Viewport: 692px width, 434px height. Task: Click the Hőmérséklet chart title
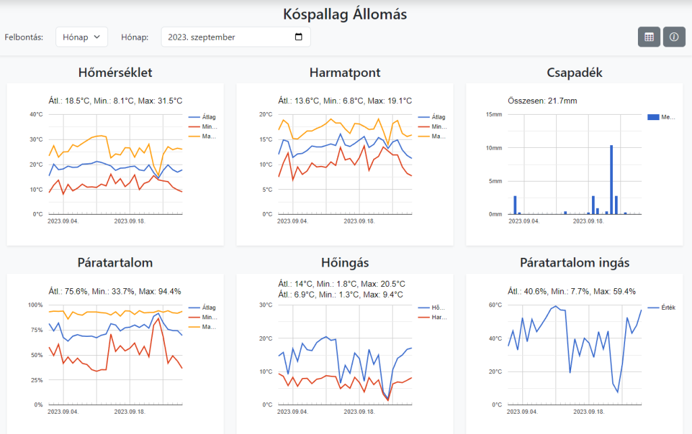point(115,72)
